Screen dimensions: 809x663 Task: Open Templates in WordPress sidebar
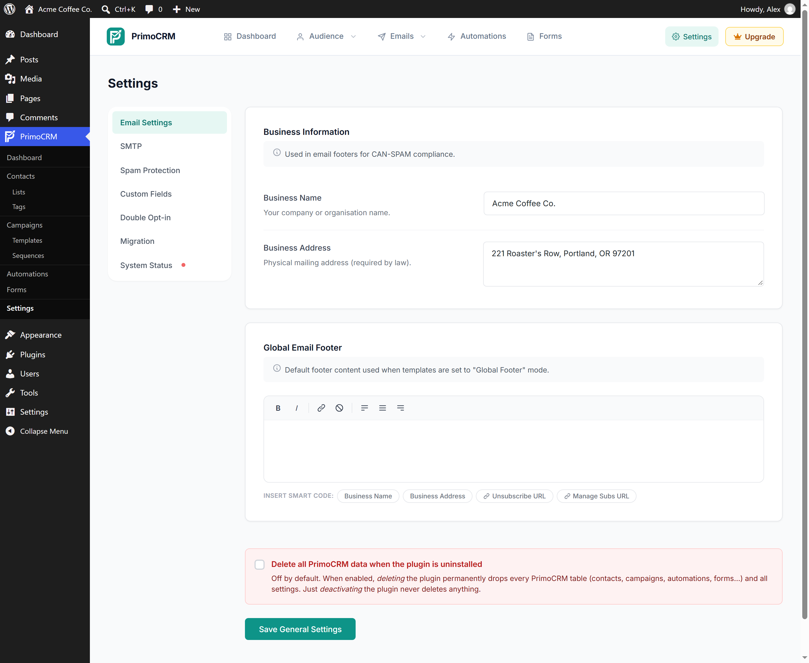coord(27,240)
